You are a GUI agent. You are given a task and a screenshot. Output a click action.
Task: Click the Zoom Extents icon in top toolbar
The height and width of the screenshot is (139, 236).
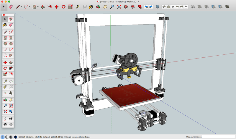click(x=119, y=6)
